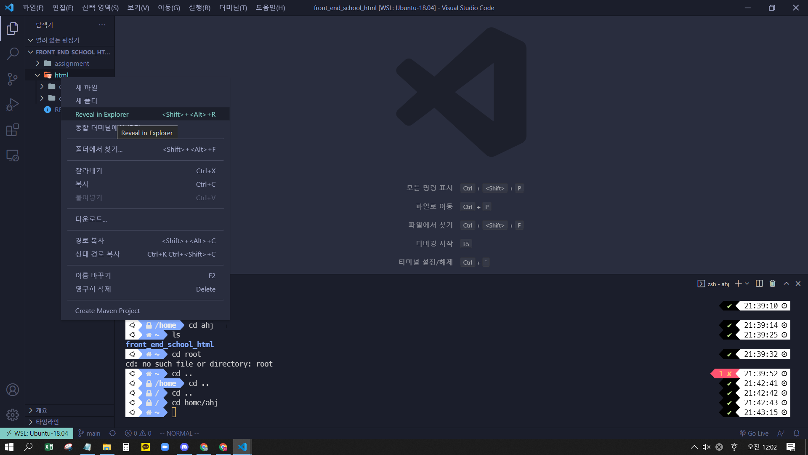Open Remote Explorer icon in activity bar
The width and height of the screenshot is (808, 455).
click(x=13, y=155)
